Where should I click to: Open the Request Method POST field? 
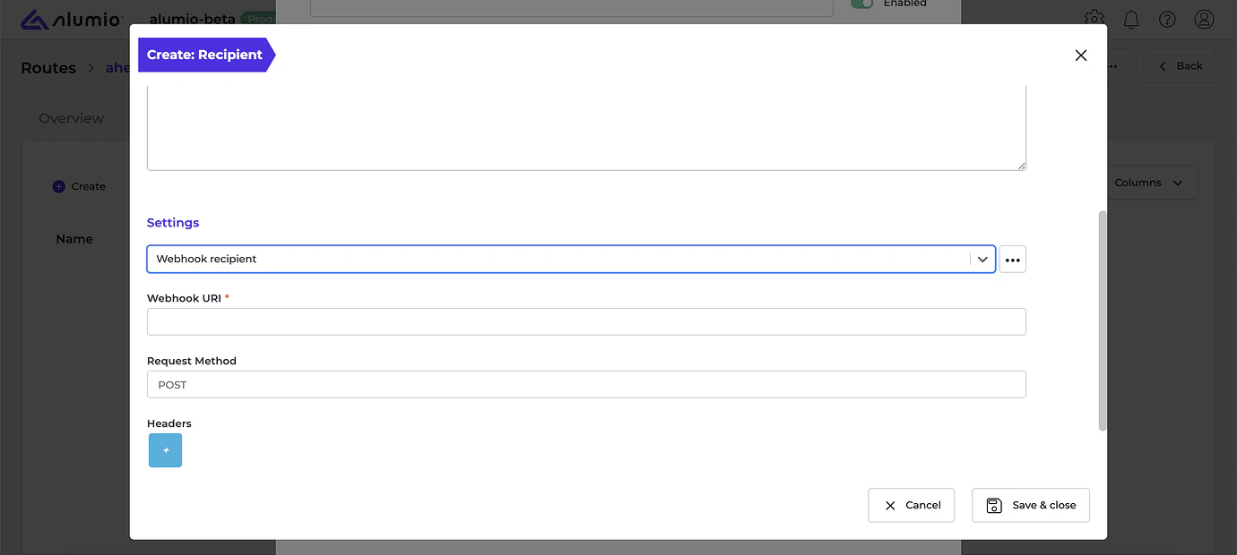[586, 385]
